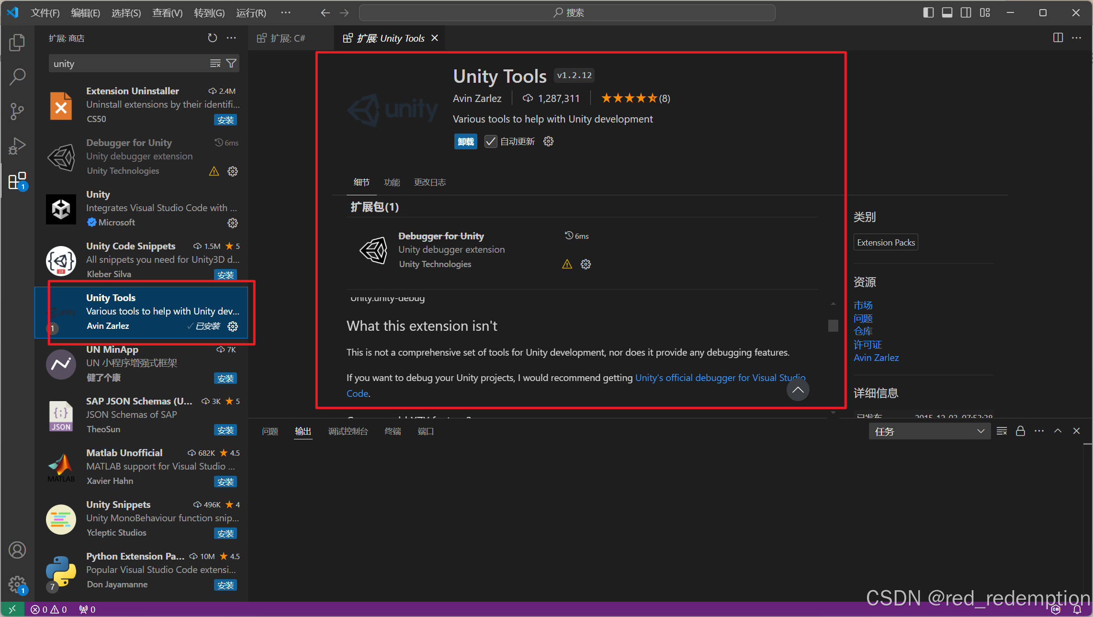This screenshot has height=617, width=1093.
Task: Click warning icon on Debugger for Unity pack item
Action: click(567, 264)
